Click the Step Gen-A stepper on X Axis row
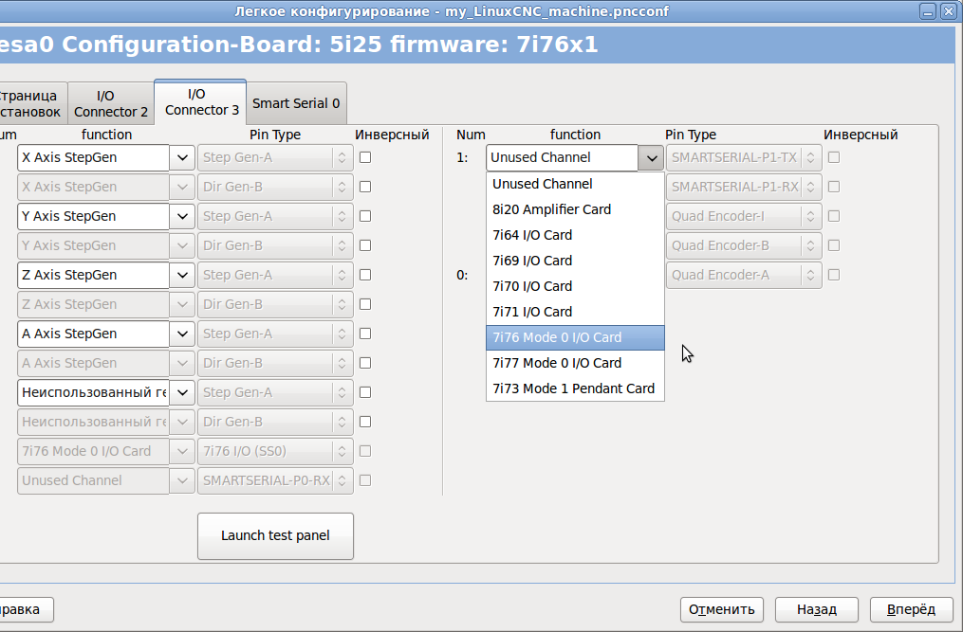 coord(343,157)
